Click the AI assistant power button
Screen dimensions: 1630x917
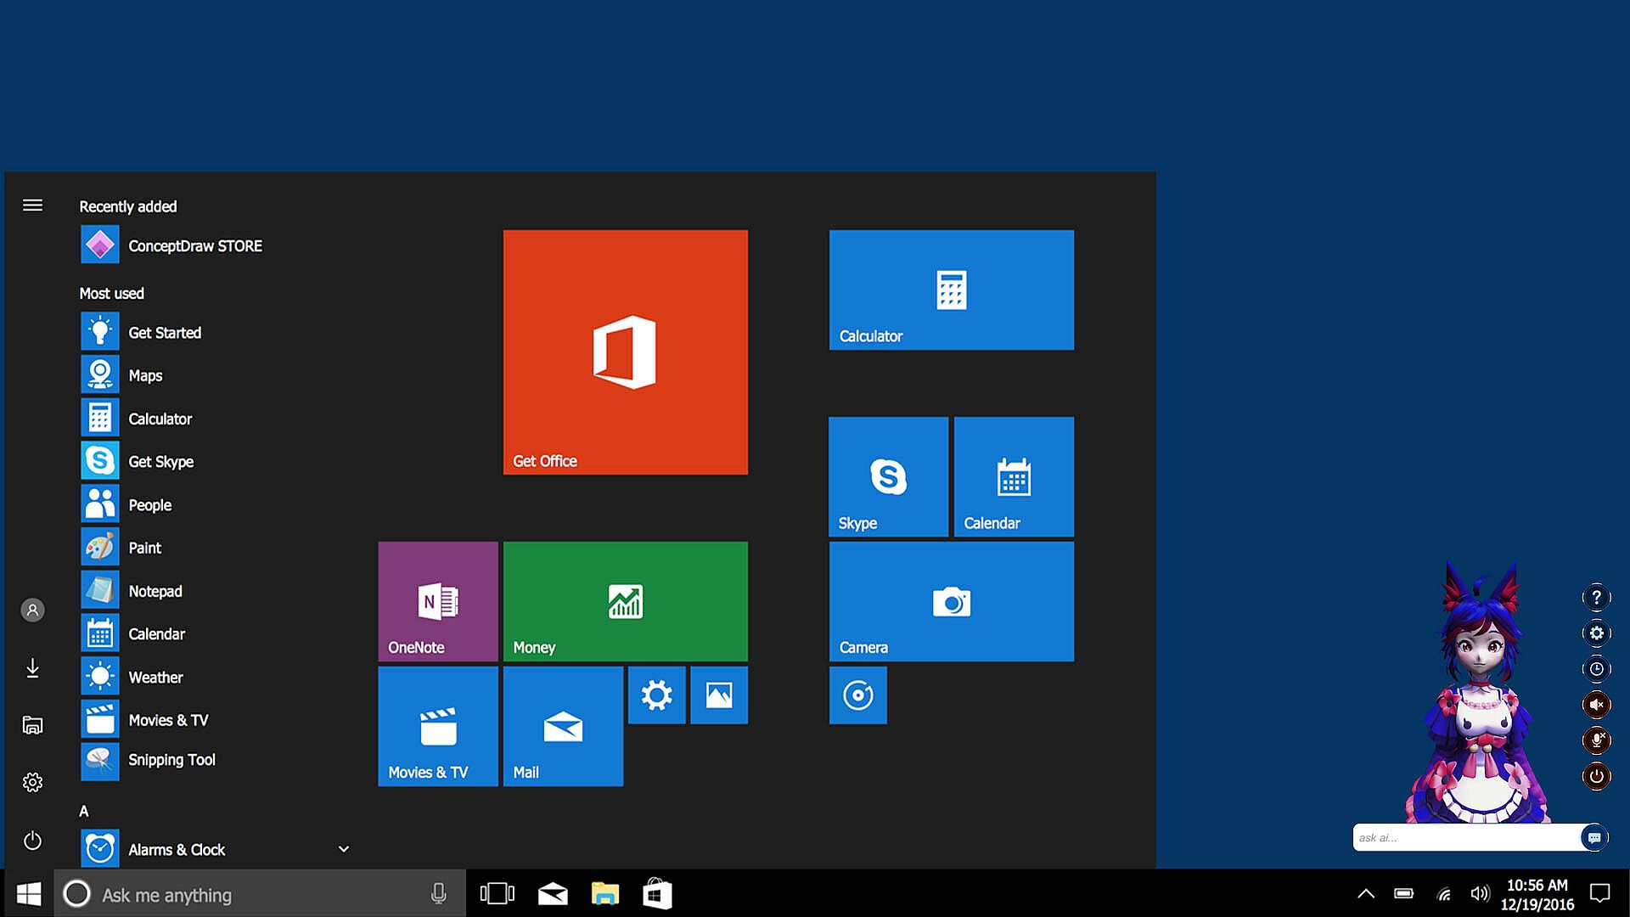(x=1596, y=775)
